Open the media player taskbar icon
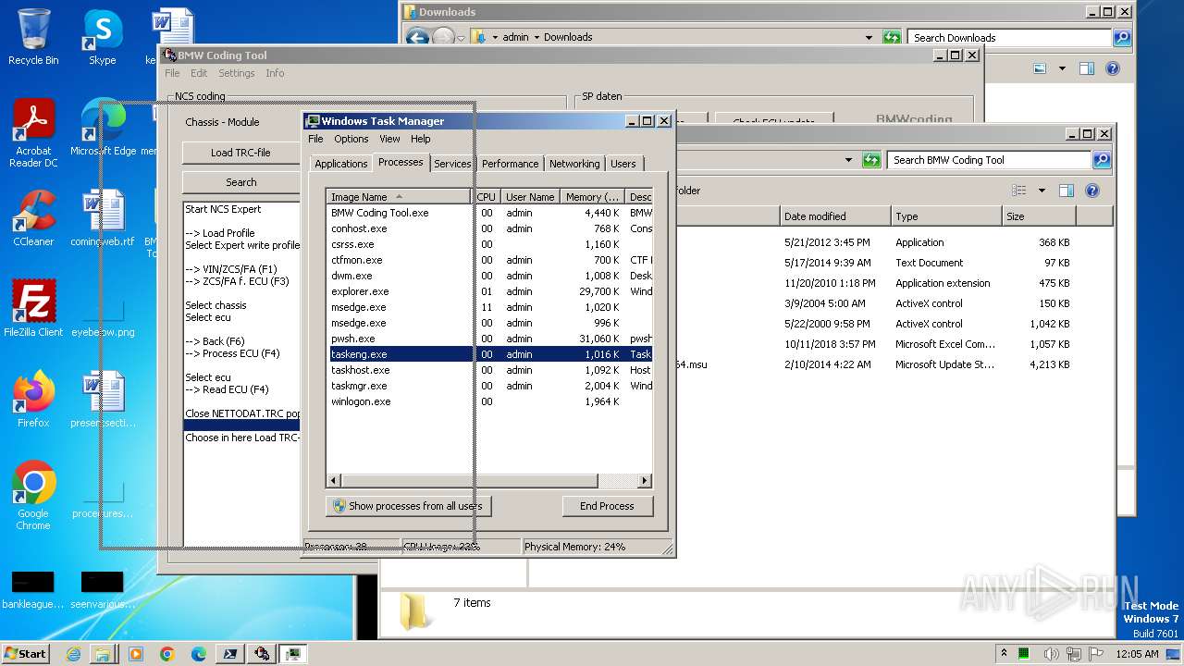 click(x=136, y=654)
